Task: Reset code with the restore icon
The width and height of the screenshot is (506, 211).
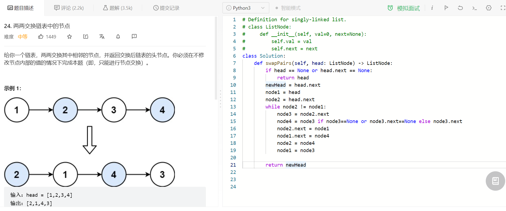Action: (460, 8)
